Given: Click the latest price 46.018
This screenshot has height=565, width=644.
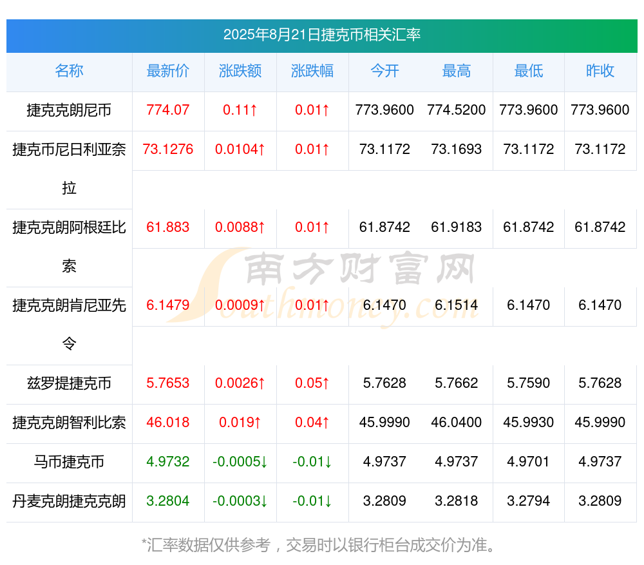Looking at the screenshot, I should pos(168,422).
